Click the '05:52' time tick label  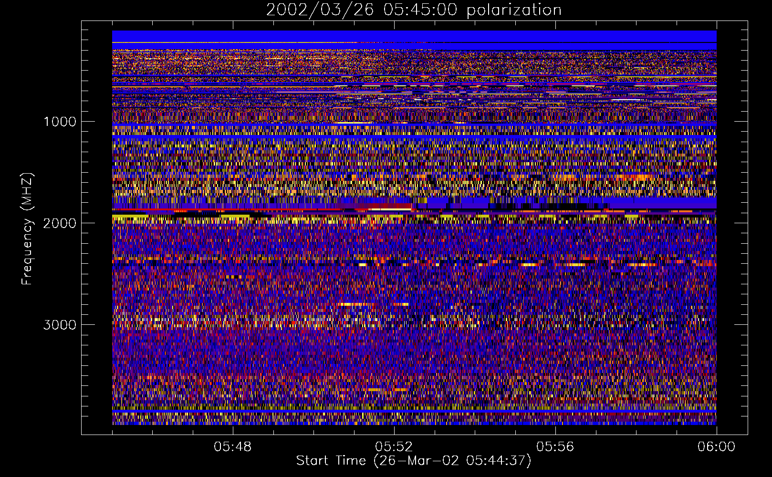pos(394,447)
